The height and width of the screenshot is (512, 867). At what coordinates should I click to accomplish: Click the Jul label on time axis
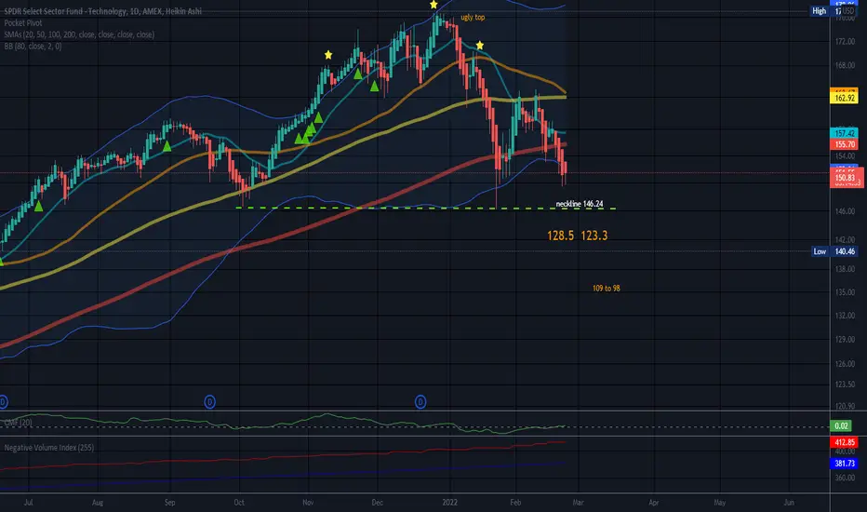28,503
